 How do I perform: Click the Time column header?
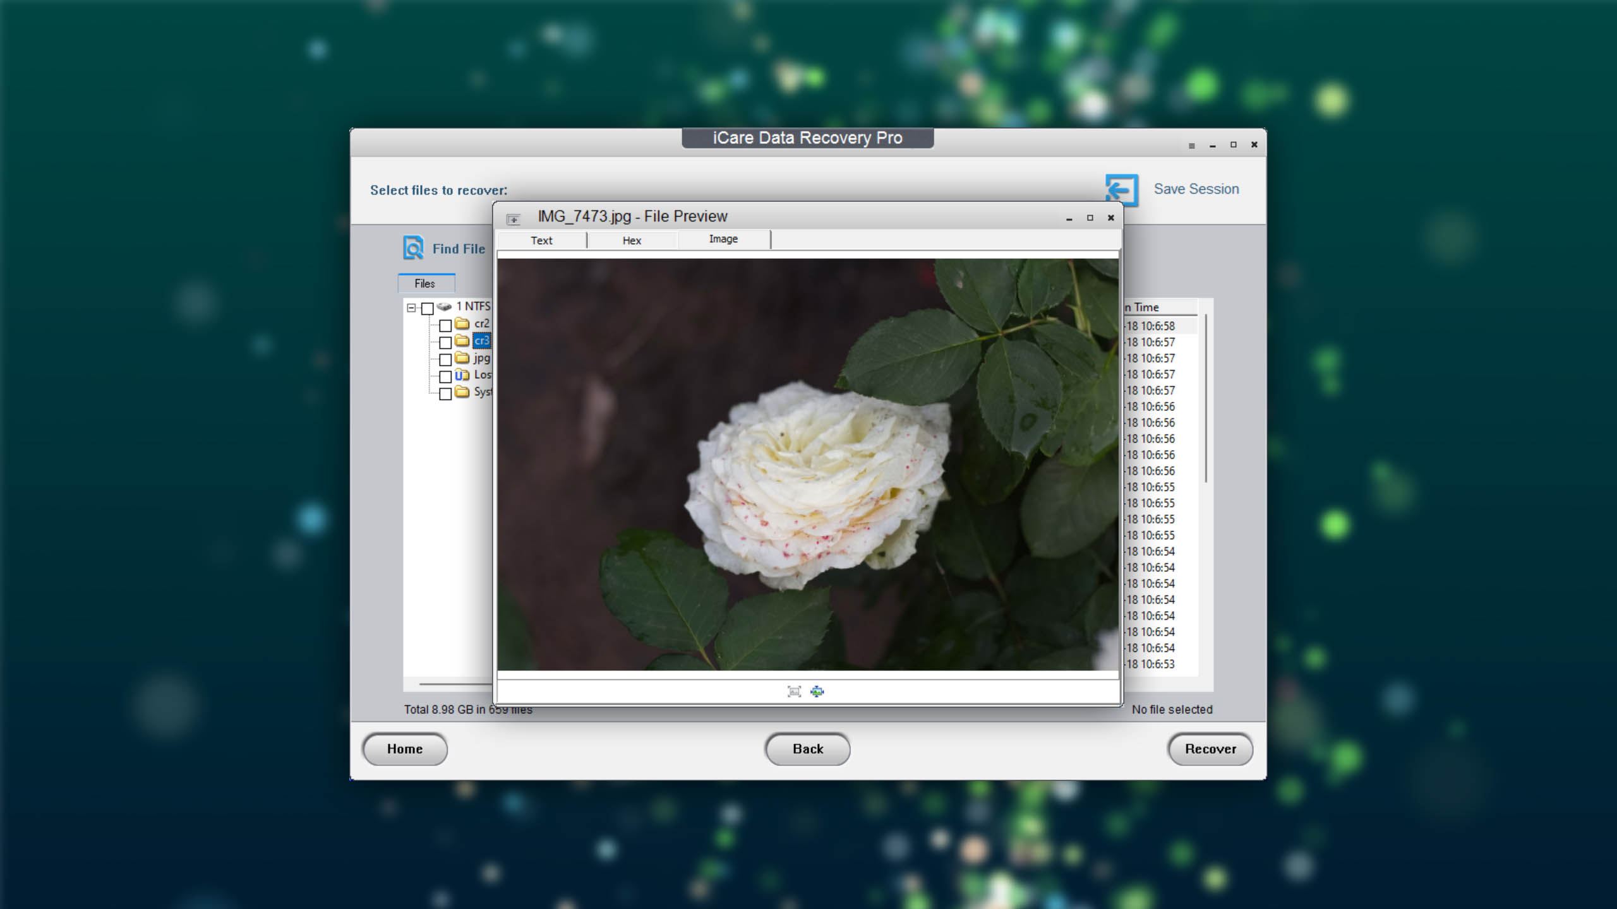(1161, 307)
